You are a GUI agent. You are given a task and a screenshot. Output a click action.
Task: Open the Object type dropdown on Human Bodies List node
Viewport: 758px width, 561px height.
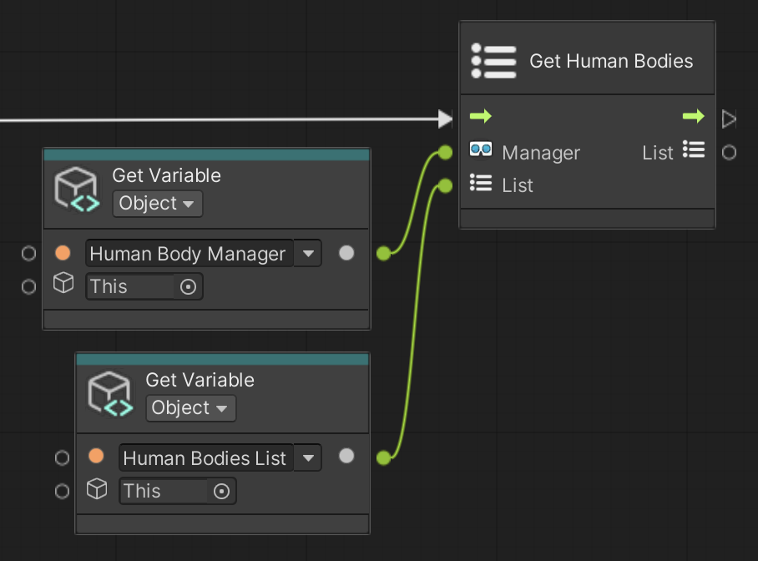(190, 408)
